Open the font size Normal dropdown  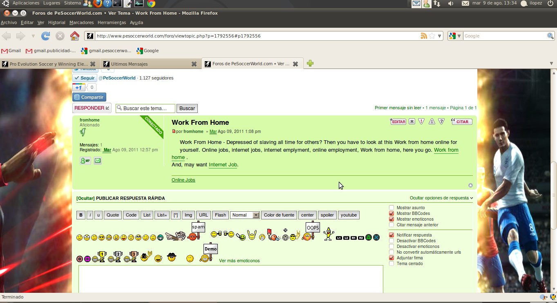click(x=245, y=215)
